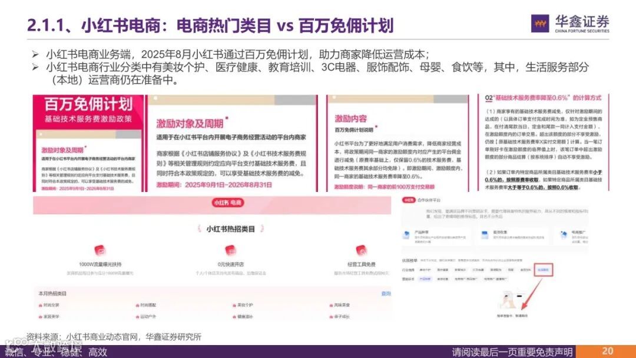This screenshot has height=358, width=636.
Task: Click the 产品种草 card icon
Action: pyautogui.click(x=406, y=235)
